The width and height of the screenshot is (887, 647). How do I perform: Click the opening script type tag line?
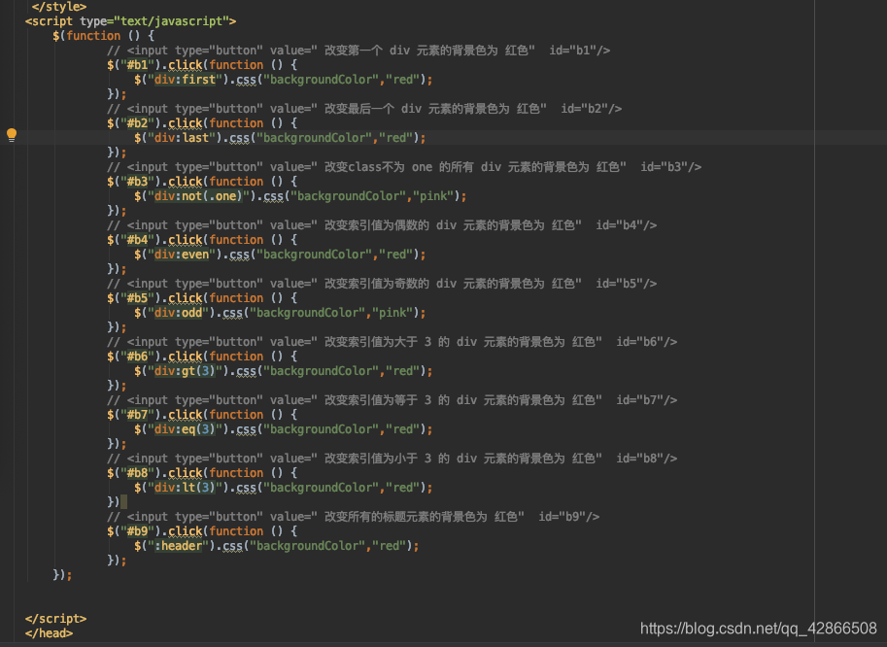pos(131,21)
